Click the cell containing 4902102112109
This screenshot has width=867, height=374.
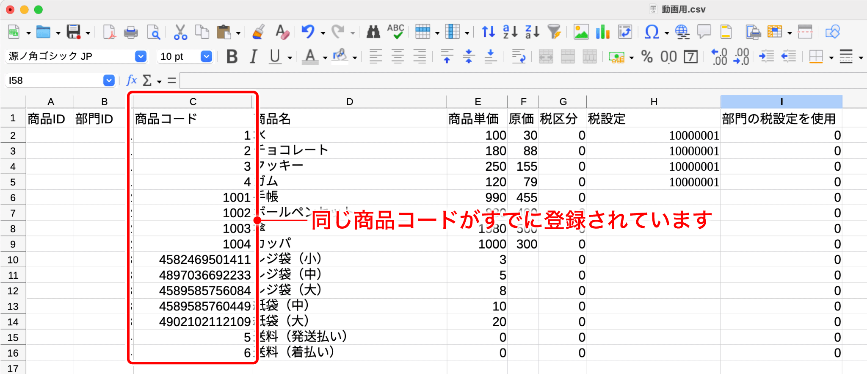point(193,322)
